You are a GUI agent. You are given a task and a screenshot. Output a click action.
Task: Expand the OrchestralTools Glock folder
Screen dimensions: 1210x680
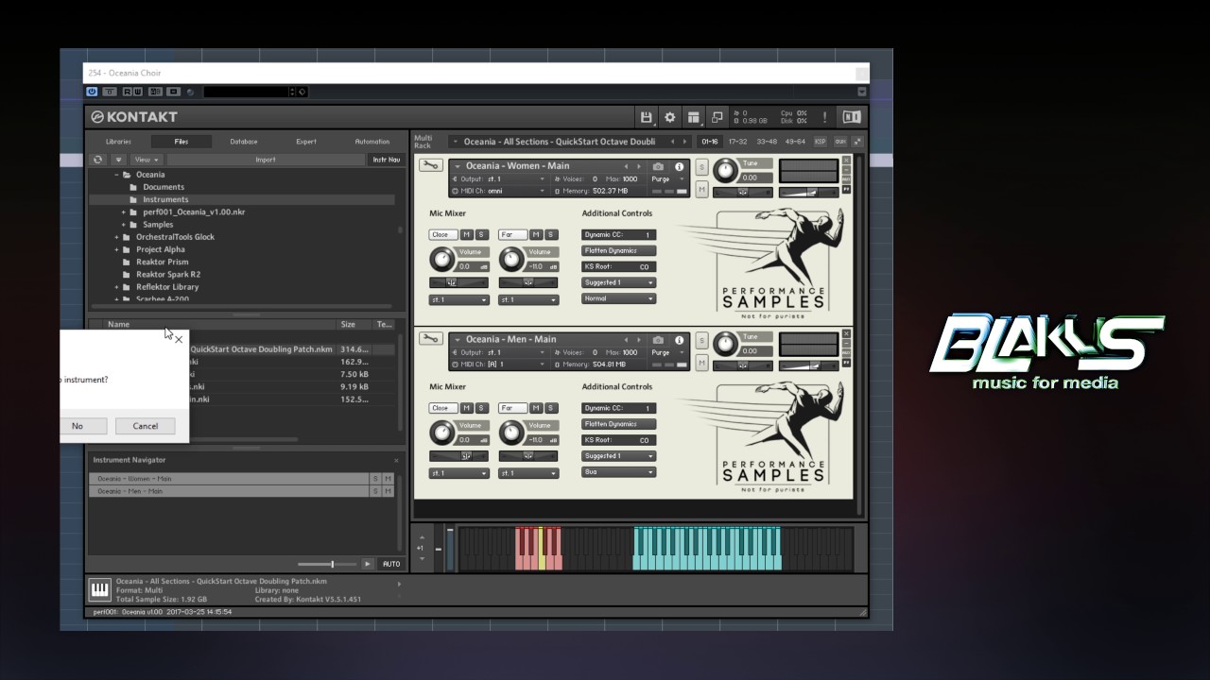click(x=117, y=237)
